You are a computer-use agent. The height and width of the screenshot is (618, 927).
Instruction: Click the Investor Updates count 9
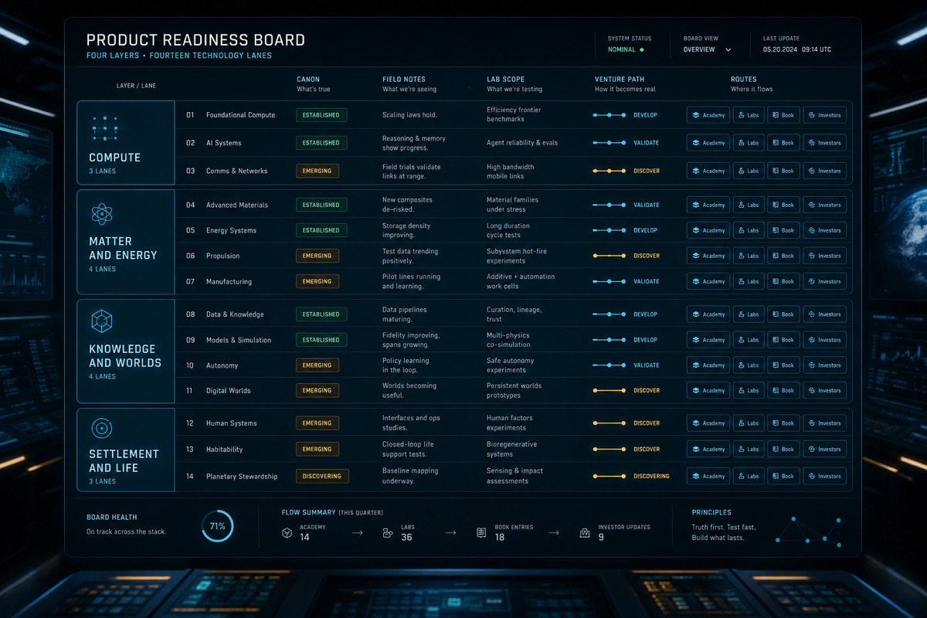point(601,538)
